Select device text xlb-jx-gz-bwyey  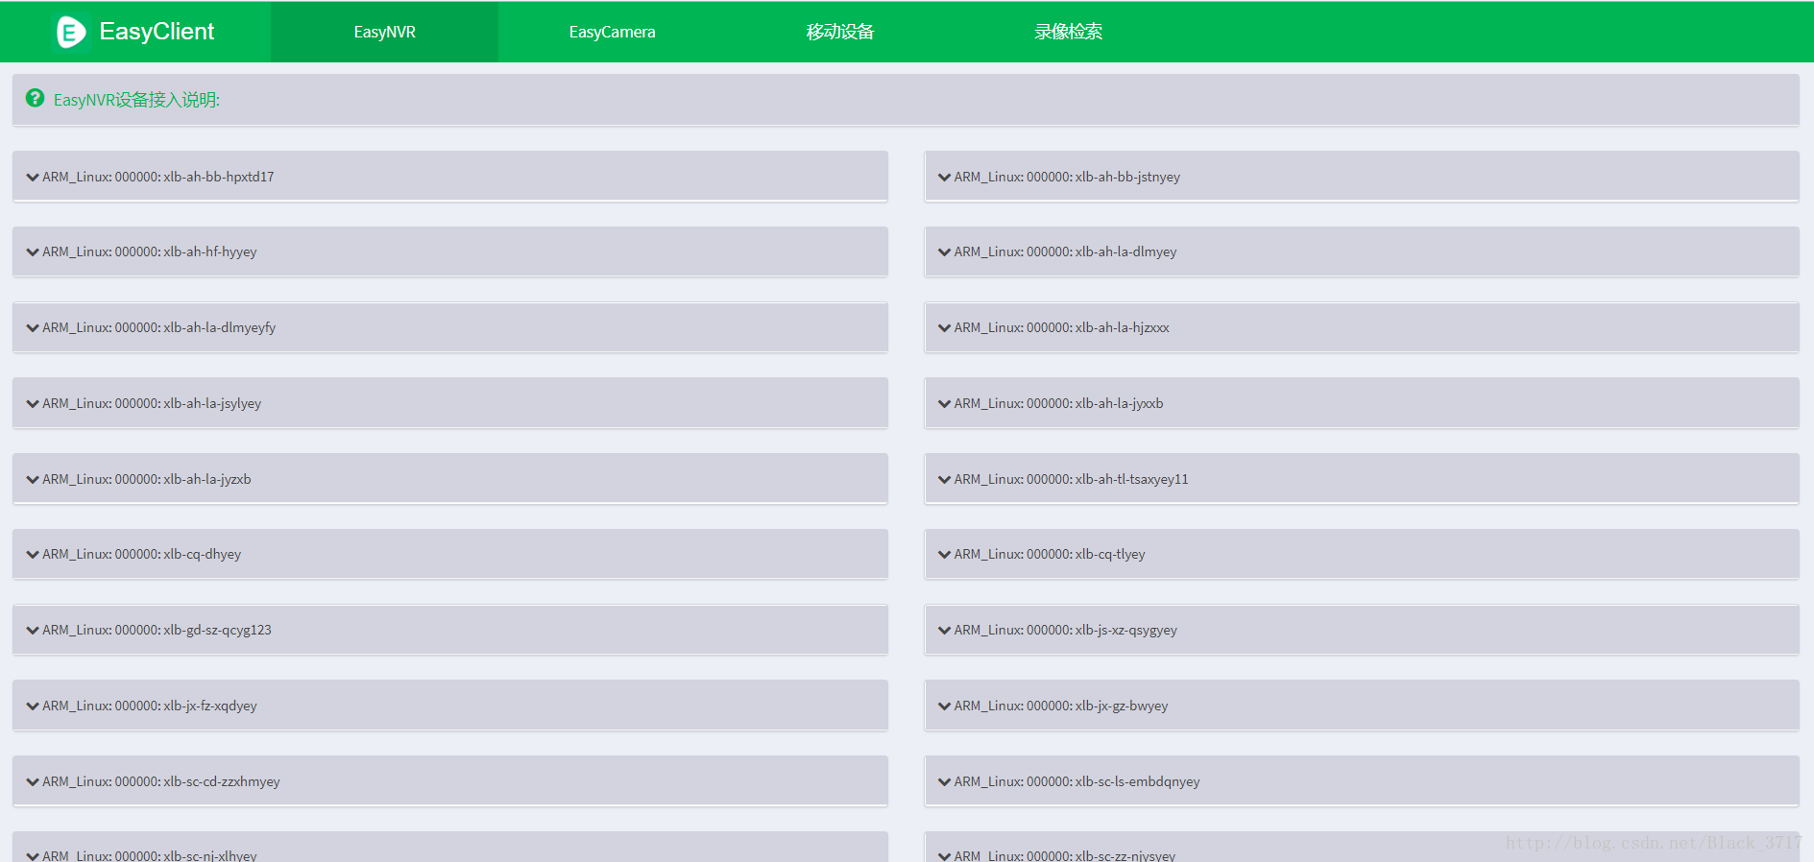point(1122,706)
